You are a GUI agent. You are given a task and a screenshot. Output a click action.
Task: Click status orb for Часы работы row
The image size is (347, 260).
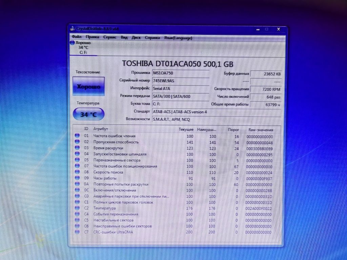(77, 177)
